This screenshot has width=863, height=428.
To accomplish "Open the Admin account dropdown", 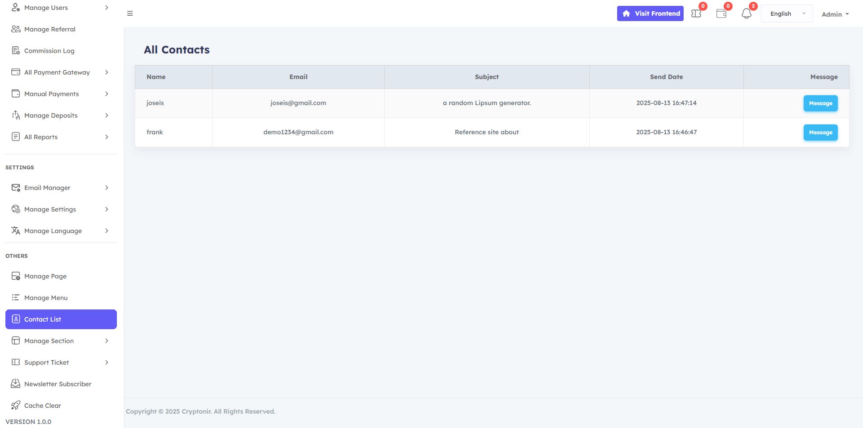I will click(x=835, y=14).
